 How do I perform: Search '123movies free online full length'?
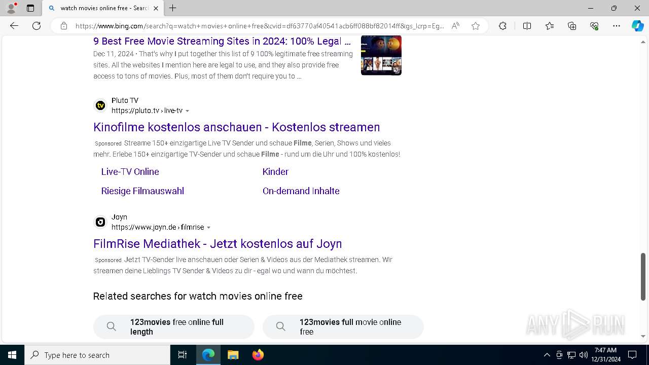[x=174, y=326]
